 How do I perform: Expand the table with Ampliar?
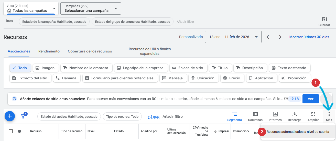(313, 116)
